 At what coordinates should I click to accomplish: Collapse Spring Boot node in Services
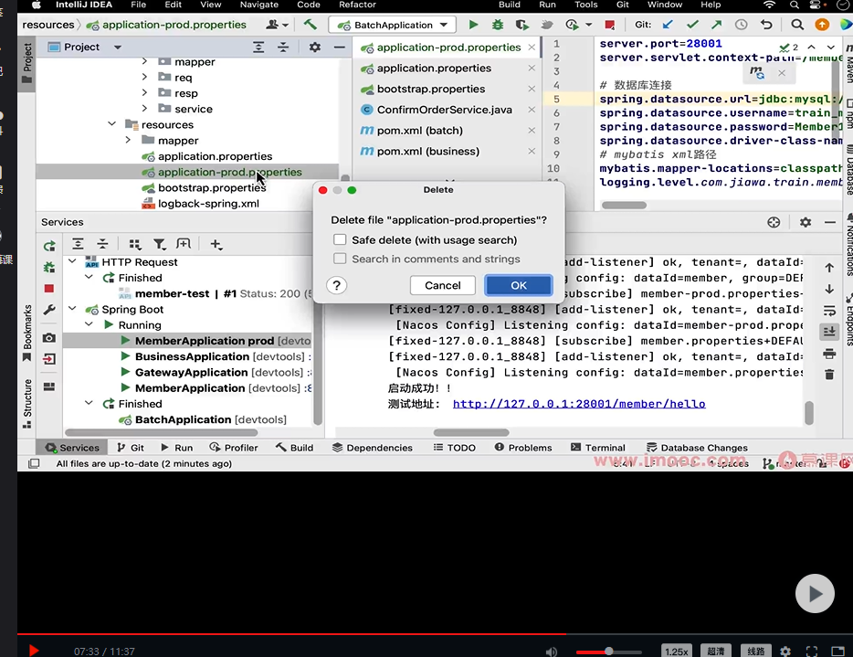72,309
